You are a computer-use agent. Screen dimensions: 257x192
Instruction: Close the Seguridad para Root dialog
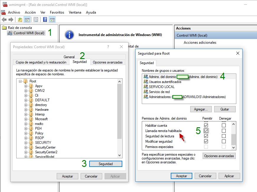pos(238,53)
